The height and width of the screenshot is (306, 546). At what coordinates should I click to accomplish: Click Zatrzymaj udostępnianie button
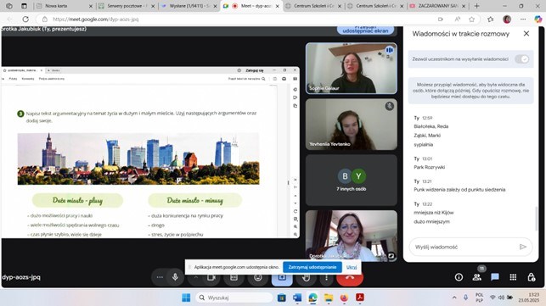tap(312, 267)
